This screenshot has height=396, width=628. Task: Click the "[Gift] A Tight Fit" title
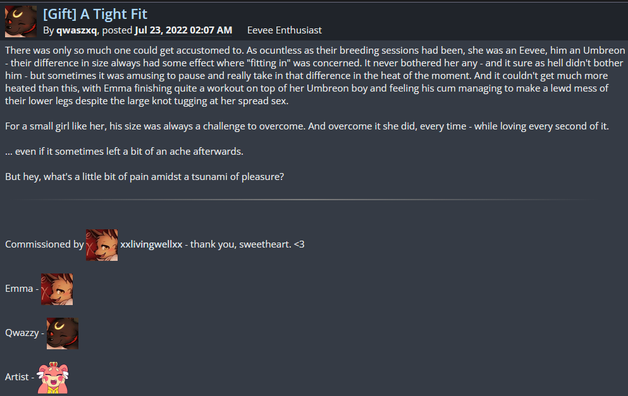tap(95, 13)
